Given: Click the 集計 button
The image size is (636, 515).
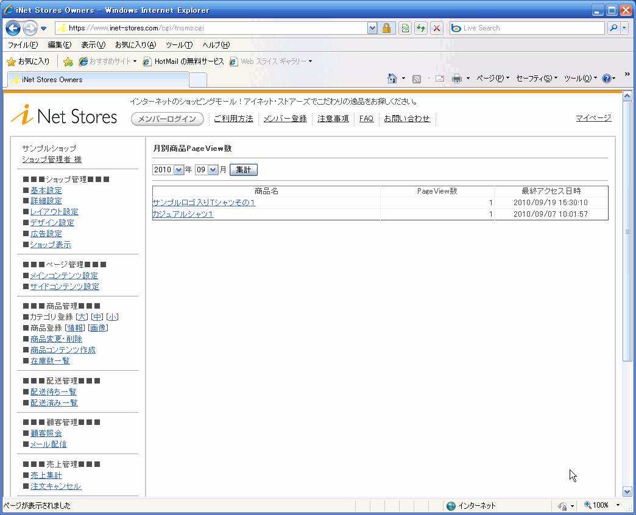Looking at the screenshot, I should (x=243, y=170).
